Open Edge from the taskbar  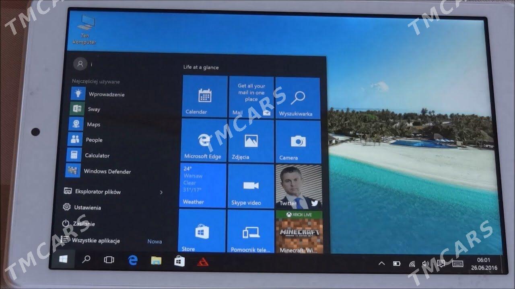(x=133, y=260)
